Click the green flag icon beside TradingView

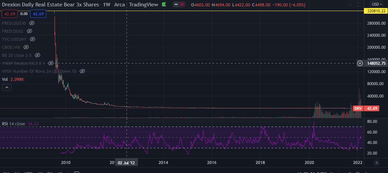(x=164, y=4)
